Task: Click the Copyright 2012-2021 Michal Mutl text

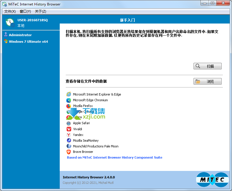Action: (x=88, y=183)
